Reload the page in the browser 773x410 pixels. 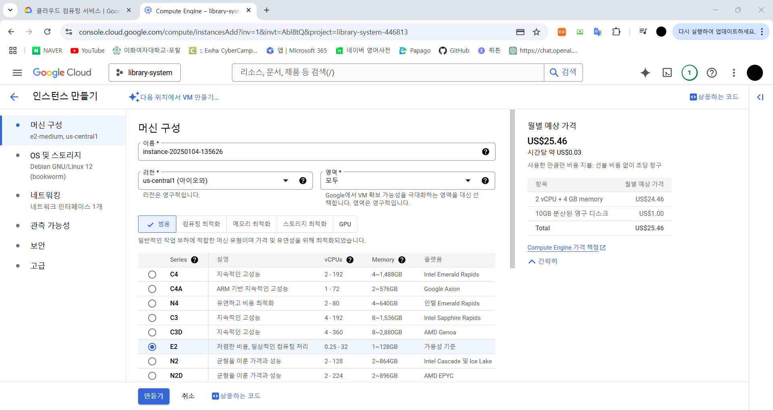click(x=48, y=32)
